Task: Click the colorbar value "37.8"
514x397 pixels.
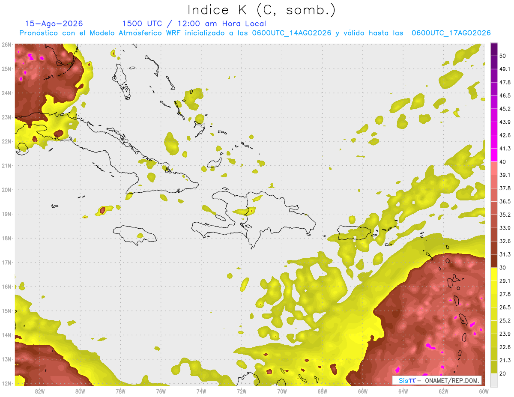Action: point(505,188)
